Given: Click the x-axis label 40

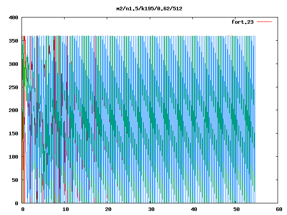Looking at the screenshot, I should (x=194, y=209).
